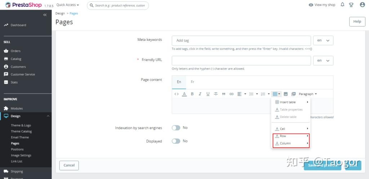The width and height of the screenshot is (369, 179).
Task: Open the Paragraph format dropdown
Action: pyautogui.click(x=308, y=94)
